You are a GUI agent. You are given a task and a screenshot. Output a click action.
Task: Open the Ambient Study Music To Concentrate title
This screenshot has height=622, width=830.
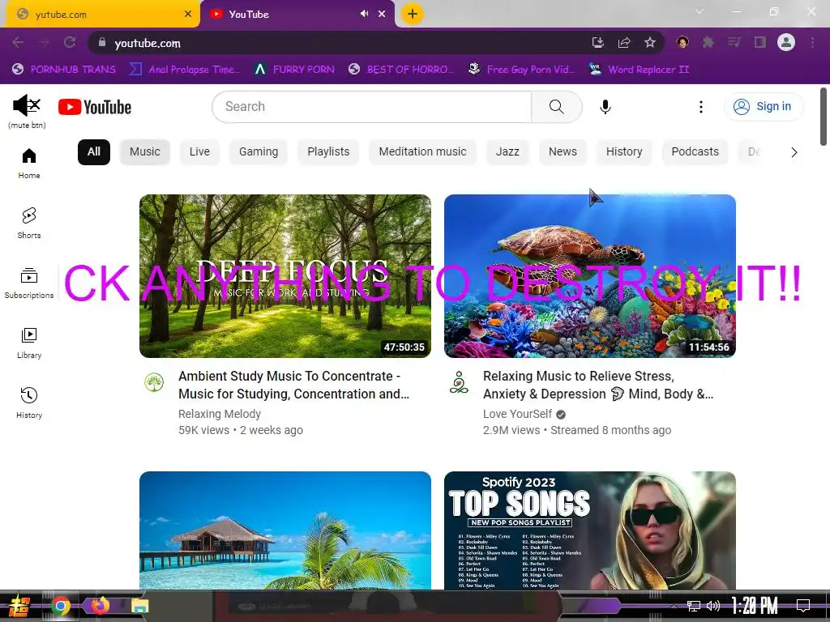pyautogui.click(x=293, y=385)
